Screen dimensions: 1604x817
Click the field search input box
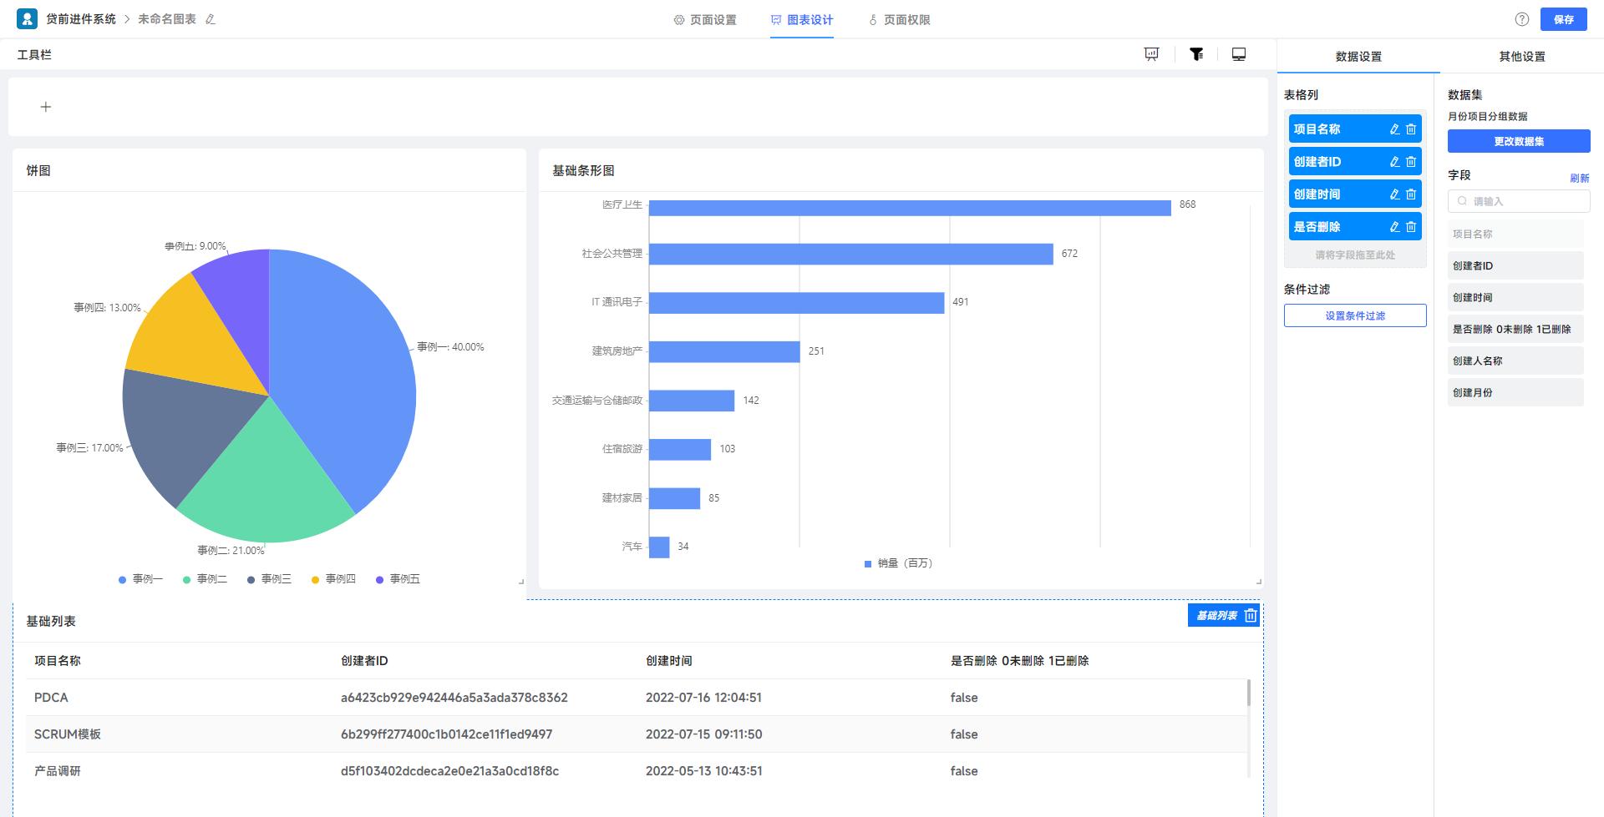pos(1519,201)
